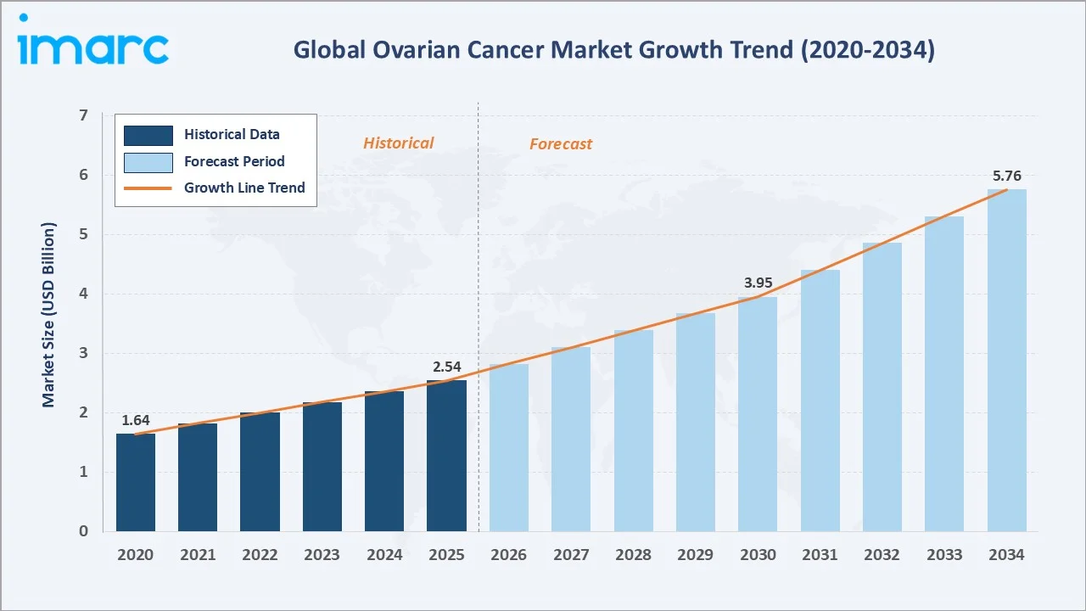The width and height of the screenshot is (1086, 611).
Task: Click the imarc logo
Action: 92,41
